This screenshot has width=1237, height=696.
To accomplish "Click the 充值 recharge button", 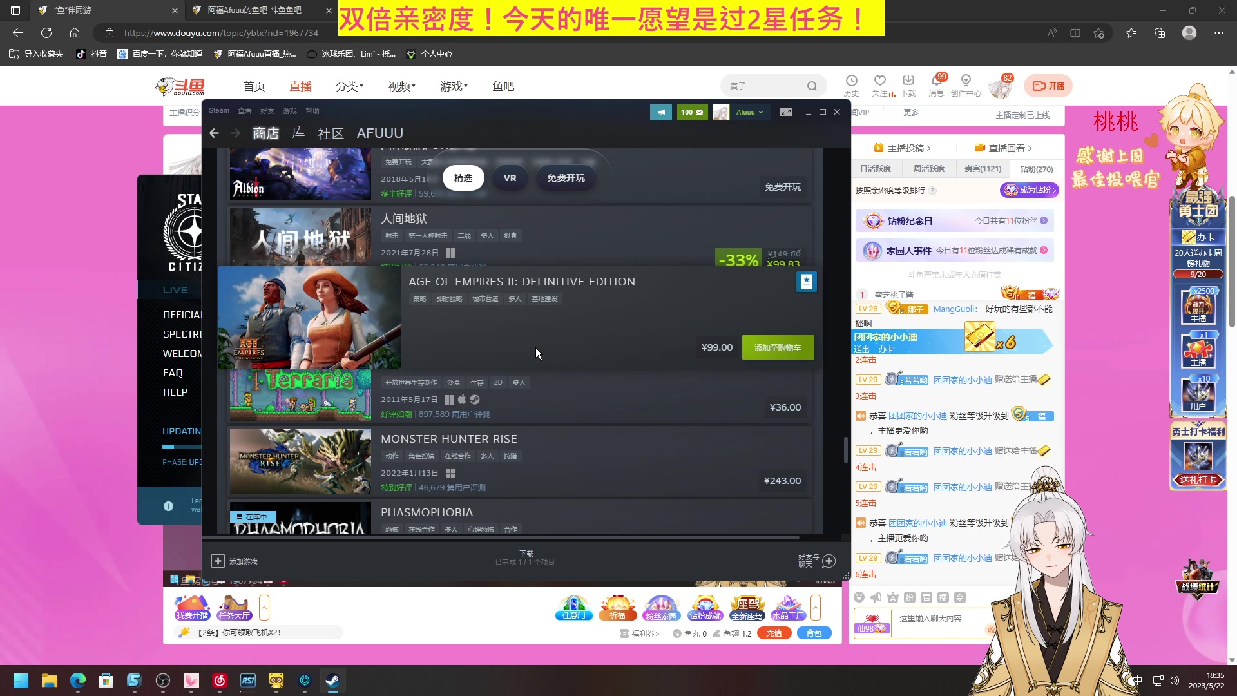I will coord(774,633).
